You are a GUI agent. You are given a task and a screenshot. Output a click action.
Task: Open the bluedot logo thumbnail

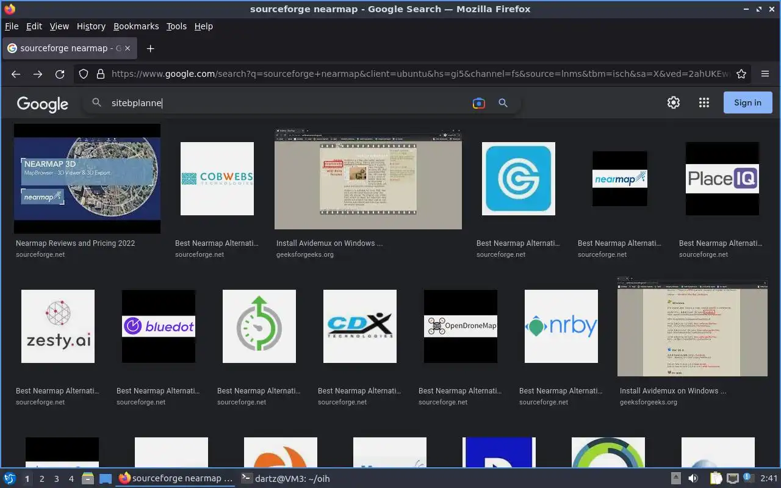(x=159, y=326)
